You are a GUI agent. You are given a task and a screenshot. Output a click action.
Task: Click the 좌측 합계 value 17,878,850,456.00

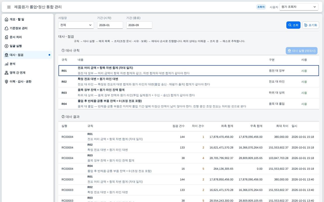tap(221, 180)
